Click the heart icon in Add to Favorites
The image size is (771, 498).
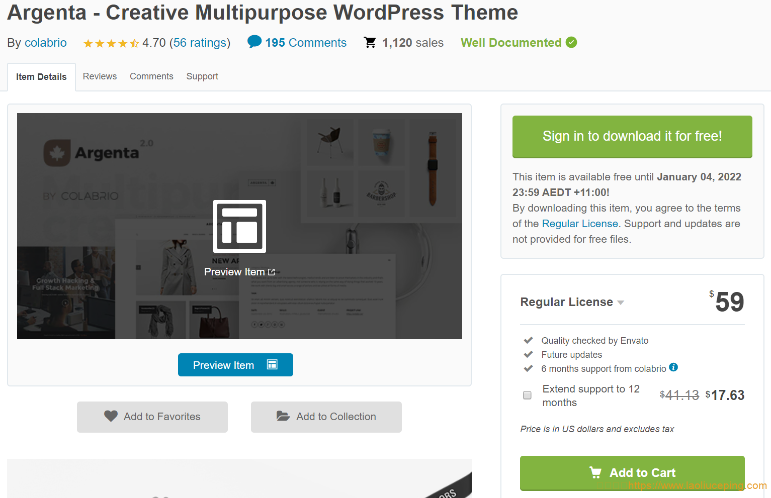pyautogui.click(x=111, y=416)
